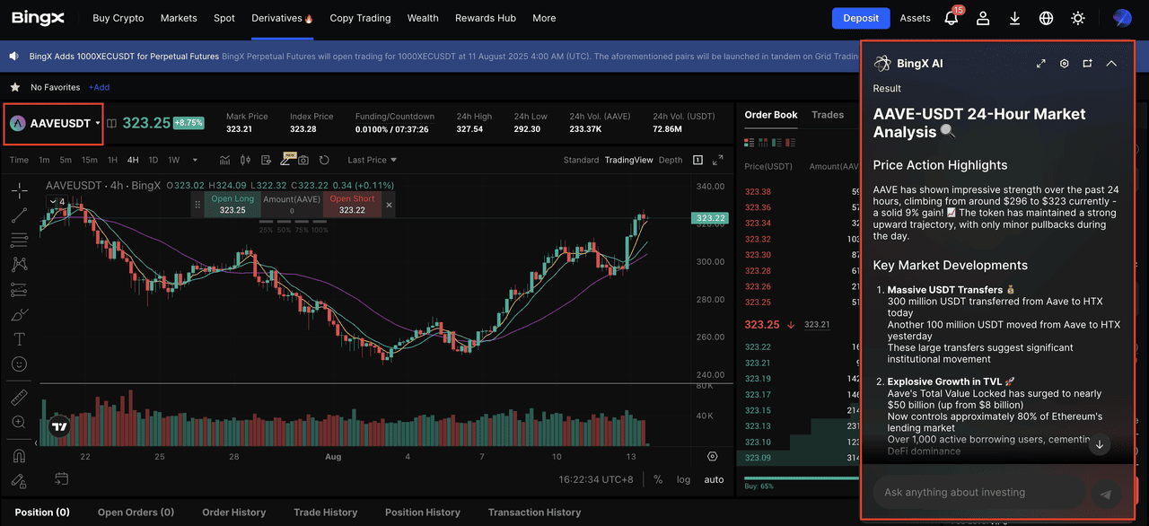1149x526 pixels.
Task: Click the megaphone announcement icon
Action: coord(14,56)
